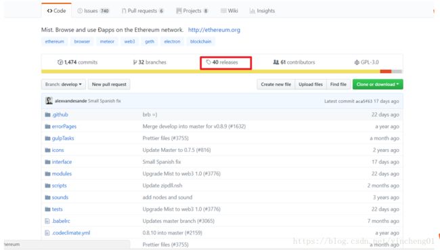Viewport: 440px width, 250px height.
Task: Open the http://ethereum.org link
Action: pos(214,30)
